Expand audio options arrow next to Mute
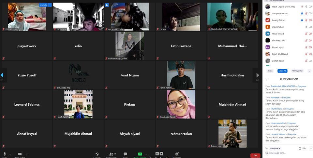Screen dimensions: 313x158 pyautogui.click(x=10, y=154)
